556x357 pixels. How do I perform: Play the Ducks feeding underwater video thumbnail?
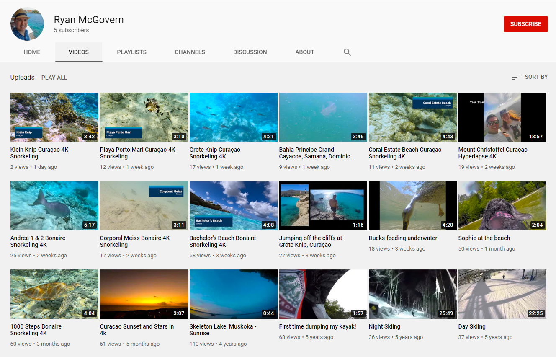(412, 206)
